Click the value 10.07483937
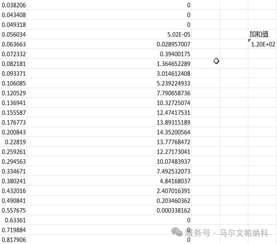This screenshot has height=244, width=277. [173, 162]
